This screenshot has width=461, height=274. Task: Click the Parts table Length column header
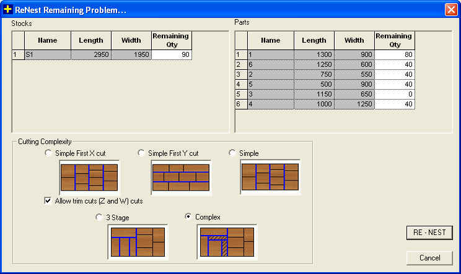click(x=313, y=41)
